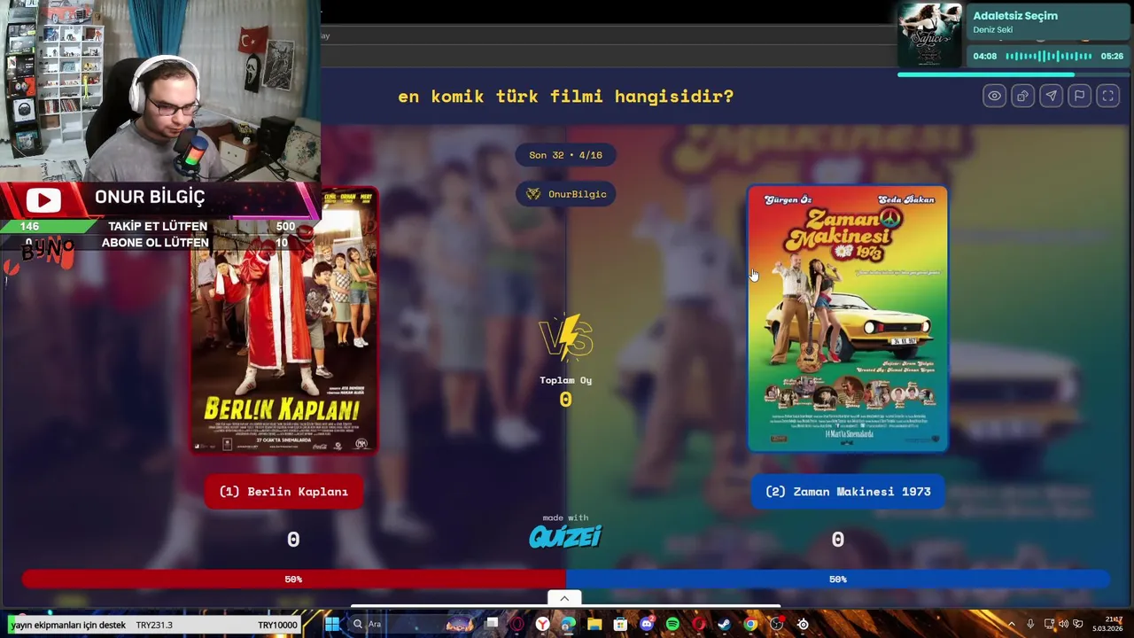Viewport: 1134px width, 638px height.
Task: Open Microsoft Store from the taskbar
Action: tap(620, 625)
